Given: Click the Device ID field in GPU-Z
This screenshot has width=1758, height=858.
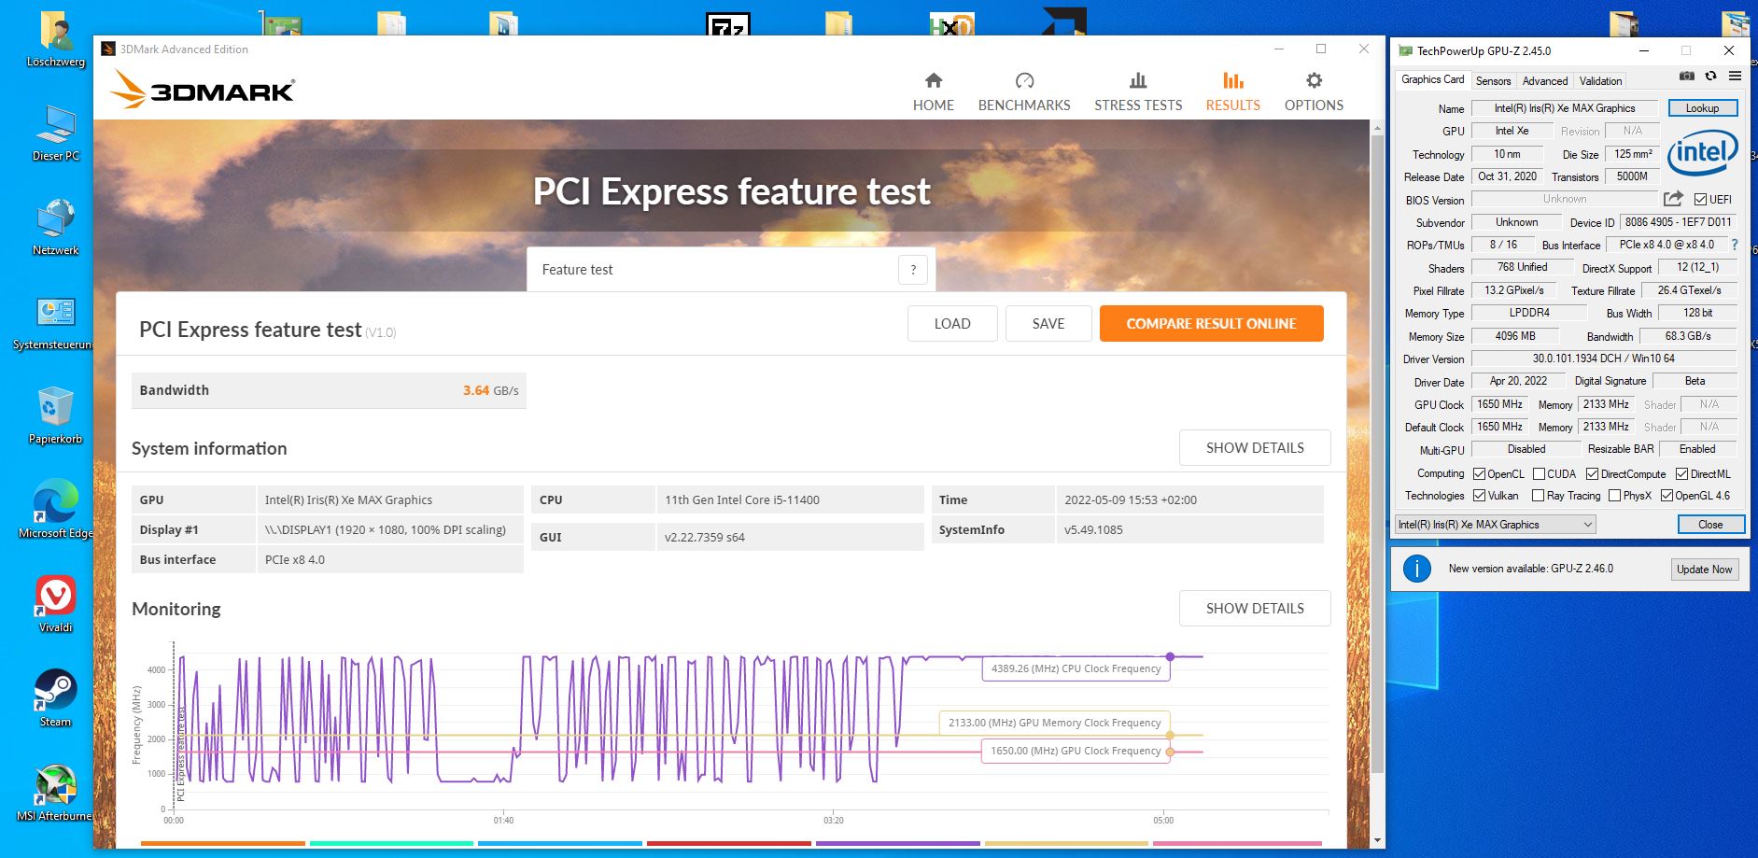Looking at the screenshot, I should 1678,222.
